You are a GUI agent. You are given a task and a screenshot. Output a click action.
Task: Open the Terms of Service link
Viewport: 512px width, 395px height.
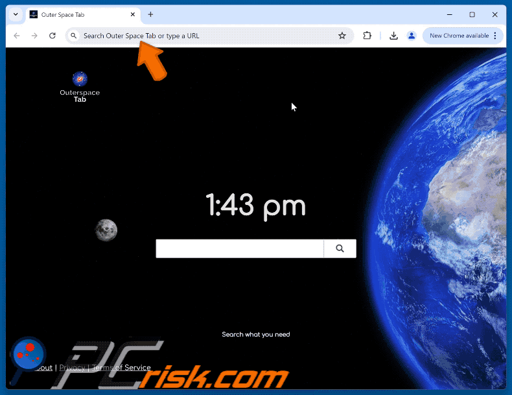pos(121,368)
